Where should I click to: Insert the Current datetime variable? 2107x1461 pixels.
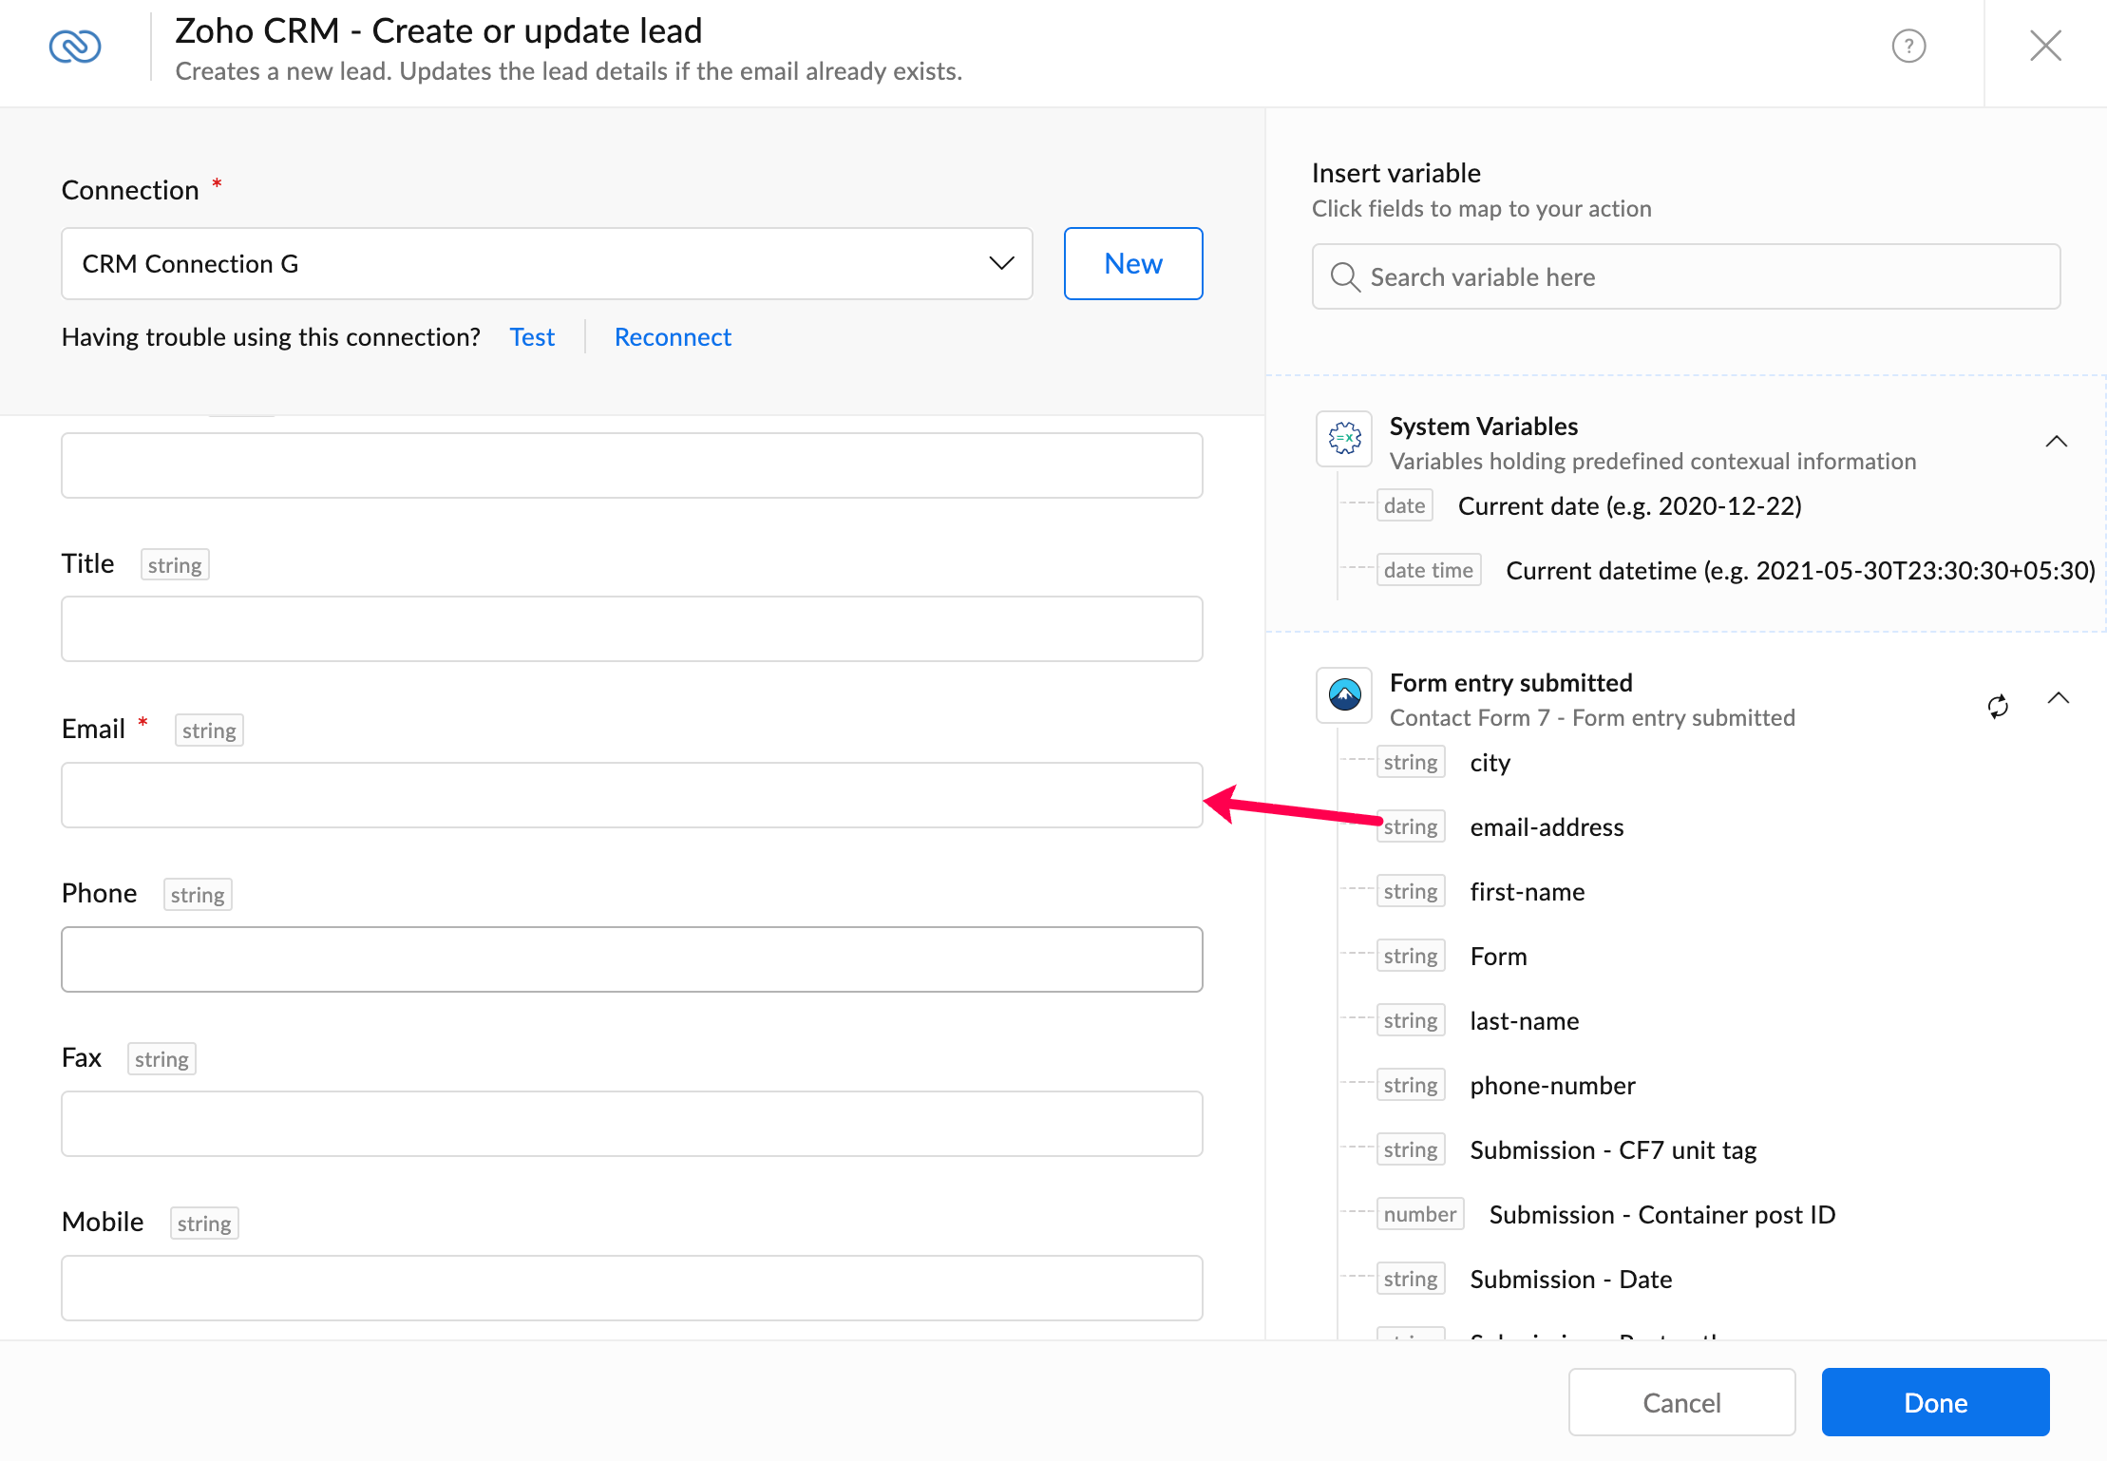[x=1801, y=570]
